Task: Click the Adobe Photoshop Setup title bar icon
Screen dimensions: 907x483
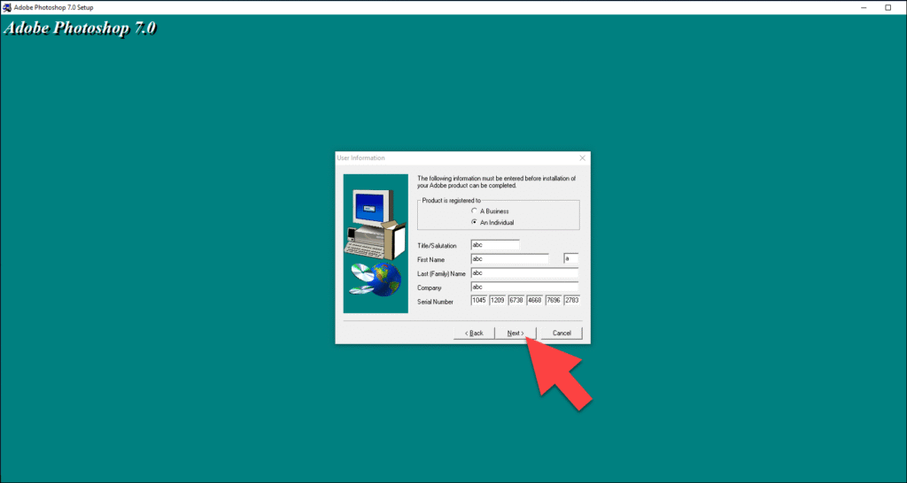Action: [x=7, y=7]
